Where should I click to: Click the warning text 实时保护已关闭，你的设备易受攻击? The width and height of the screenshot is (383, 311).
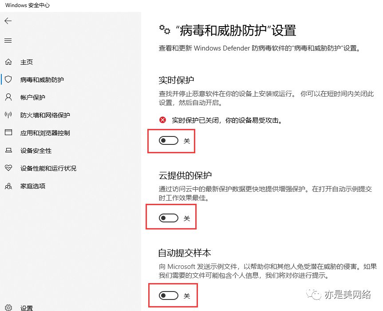coord(227,120)
